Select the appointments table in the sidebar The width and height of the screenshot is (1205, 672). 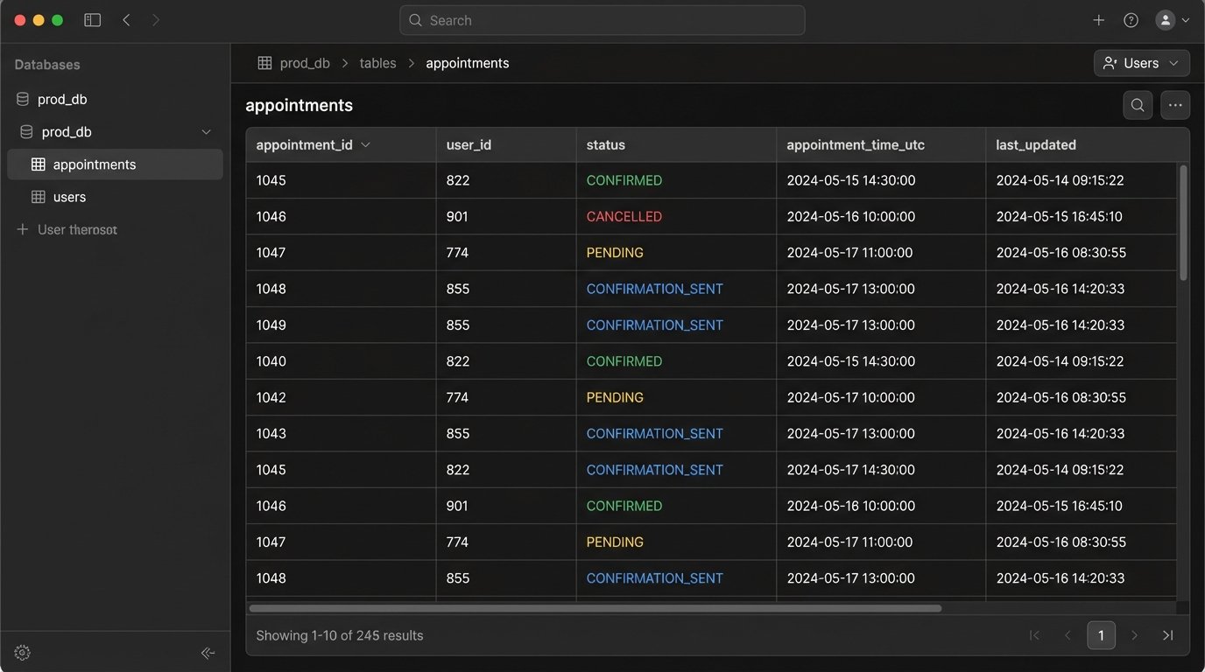tap(94, 164)
